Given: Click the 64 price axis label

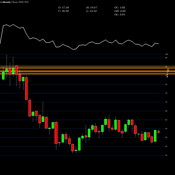Looking at the screenshot, I should (166, 120).
